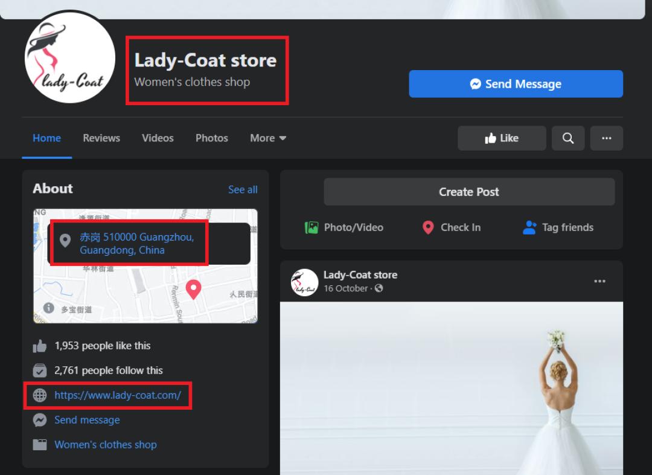Open the Videos tab
Screen dimensions: 652x475
point(158,138)
